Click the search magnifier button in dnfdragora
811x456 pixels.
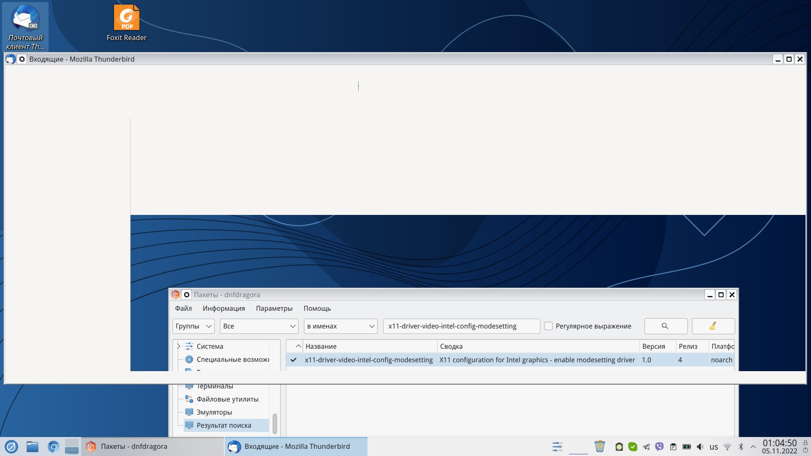pyautogui.click(x=665, y=326)
